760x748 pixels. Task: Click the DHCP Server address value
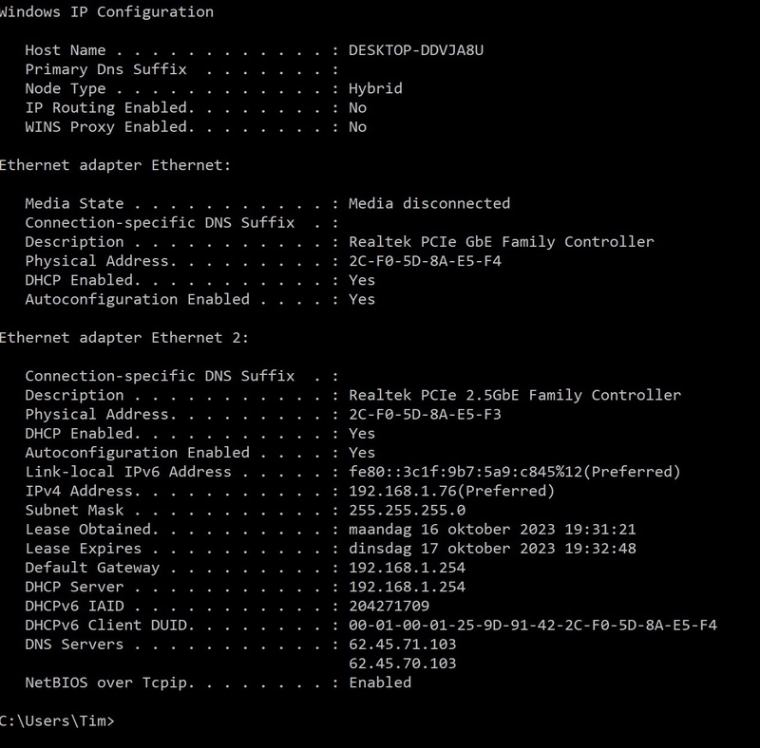tap(407, 587)
